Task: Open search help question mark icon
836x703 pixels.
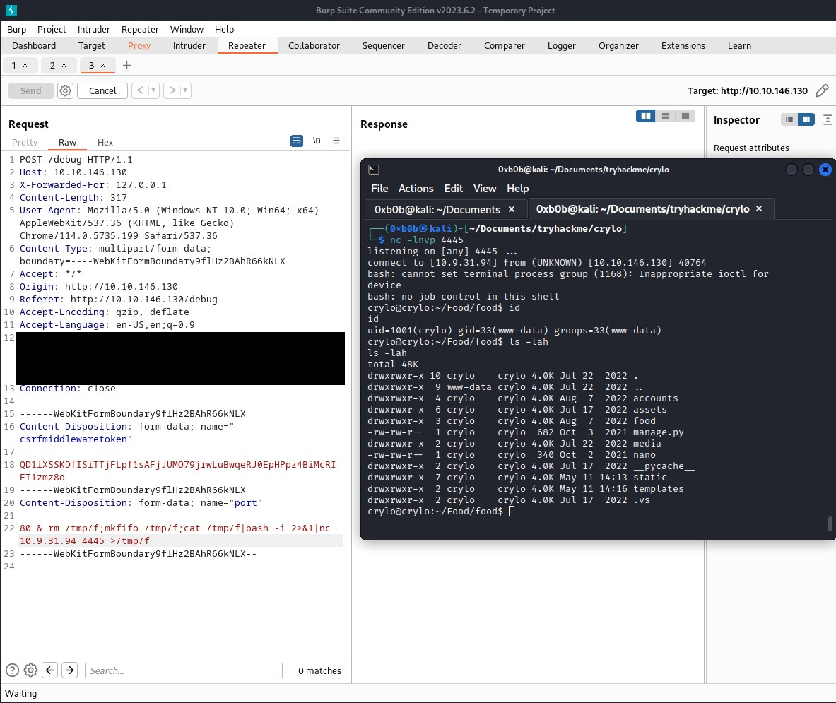Action: [x=12, y=670]
